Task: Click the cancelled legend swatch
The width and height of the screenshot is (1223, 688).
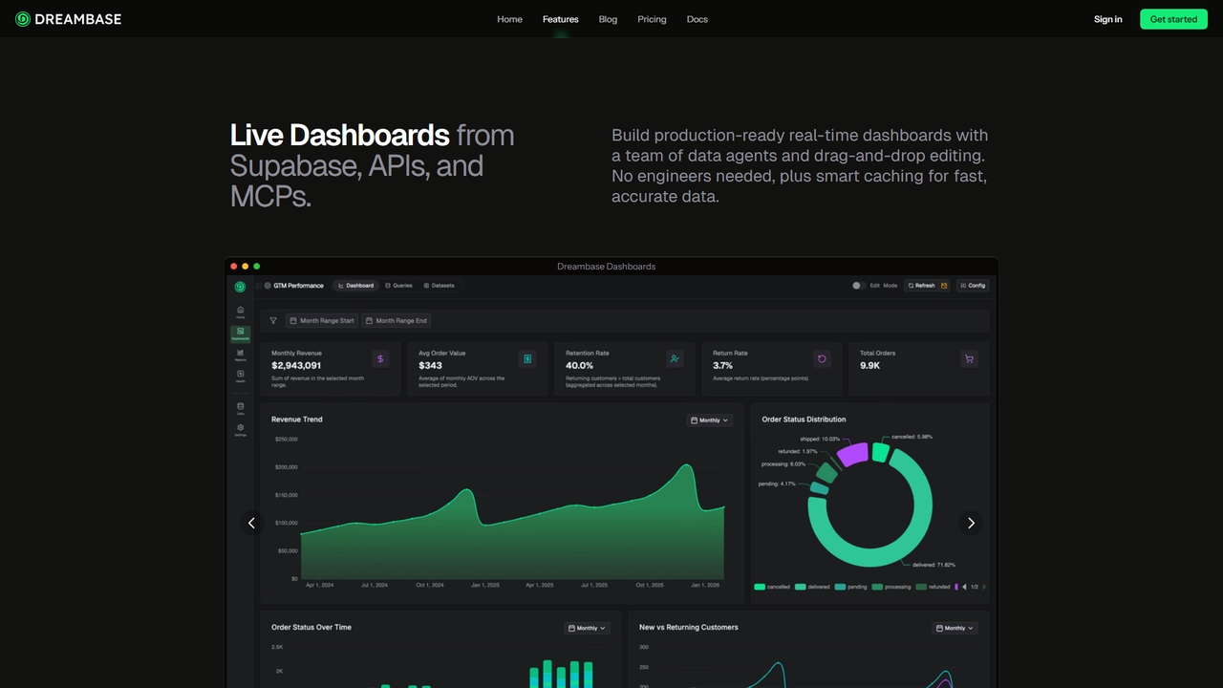Action: [x=760, y=587]
